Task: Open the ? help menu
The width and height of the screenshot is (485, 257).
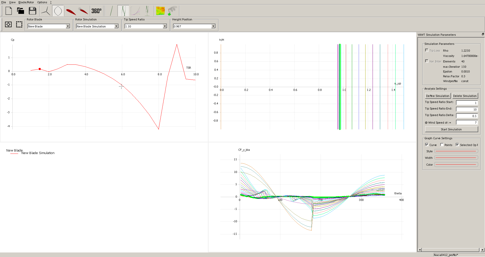Action: click(x=51, y=2)
